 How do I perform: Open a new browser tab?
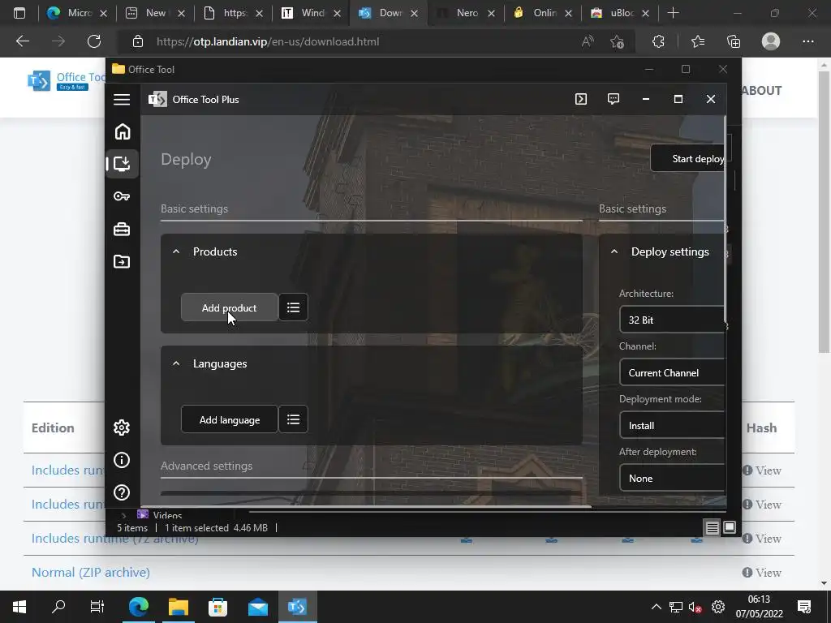pos(673,13)
